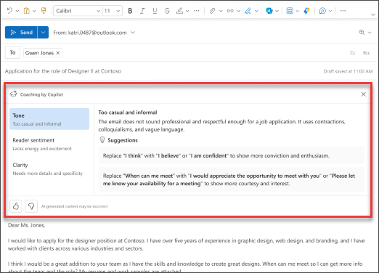Click the text highlight color icon
Viewport: 379px width, 273px height.
pos(179,11)
